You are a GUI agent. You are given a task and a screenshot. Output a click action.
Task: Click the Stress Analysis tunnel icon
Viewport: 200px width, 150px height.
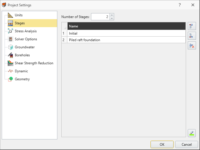[10, 31]
